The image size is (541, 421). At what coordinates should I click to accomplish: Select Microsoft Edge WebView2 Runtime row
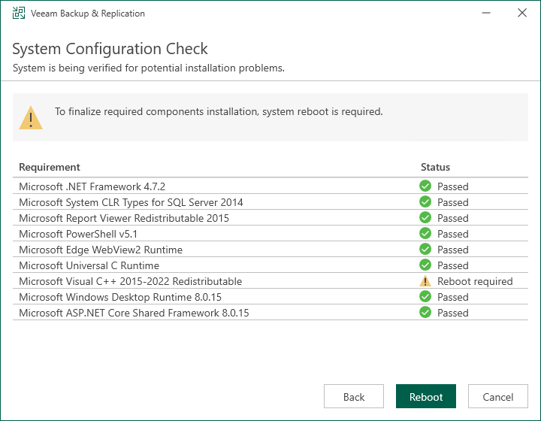[270, 249]
